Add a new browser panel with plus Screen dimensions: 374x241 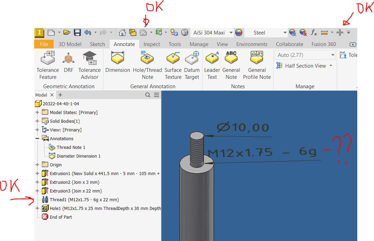click(60, 95)
